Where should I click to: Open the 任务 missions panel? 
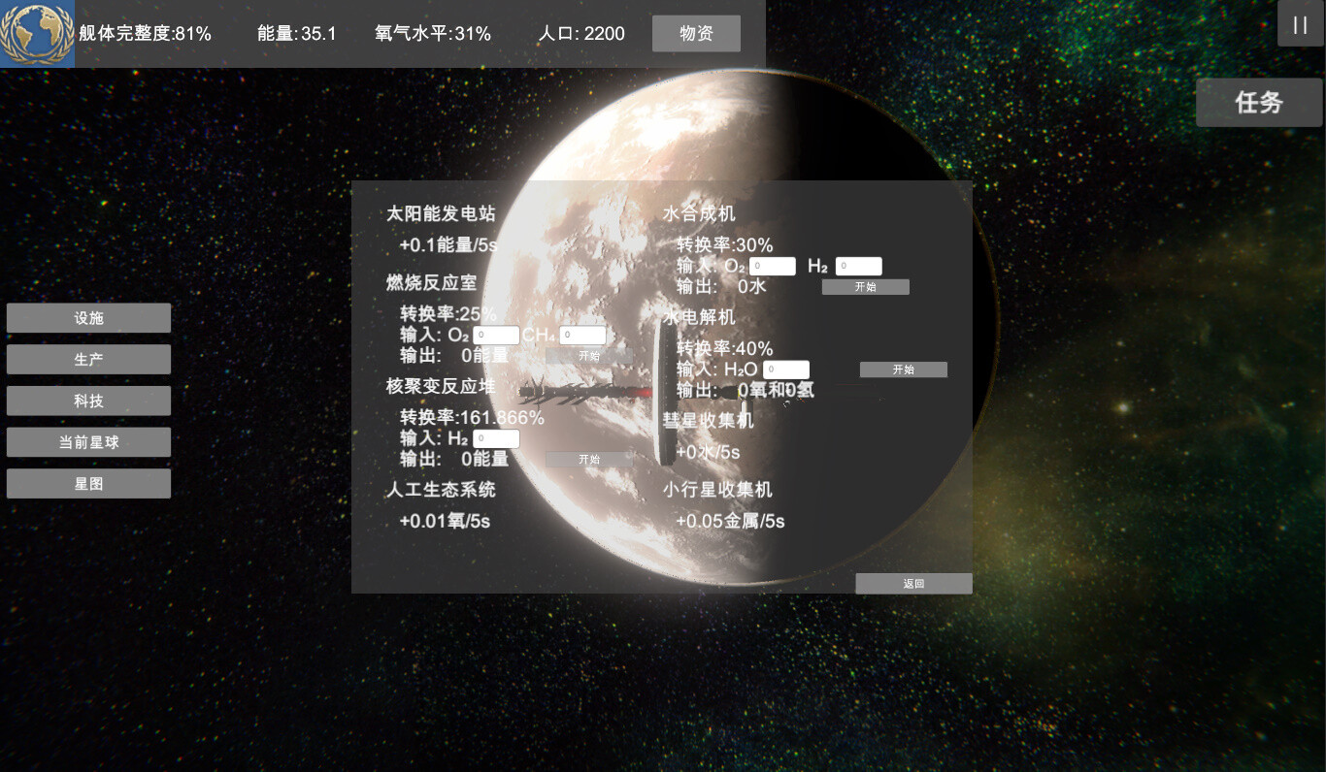click(1259, 102)
